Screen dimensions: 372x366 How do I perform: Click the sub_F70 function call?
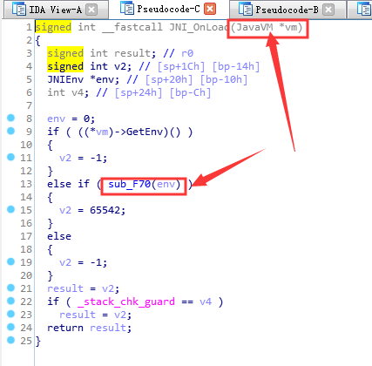tap(129, 184)
